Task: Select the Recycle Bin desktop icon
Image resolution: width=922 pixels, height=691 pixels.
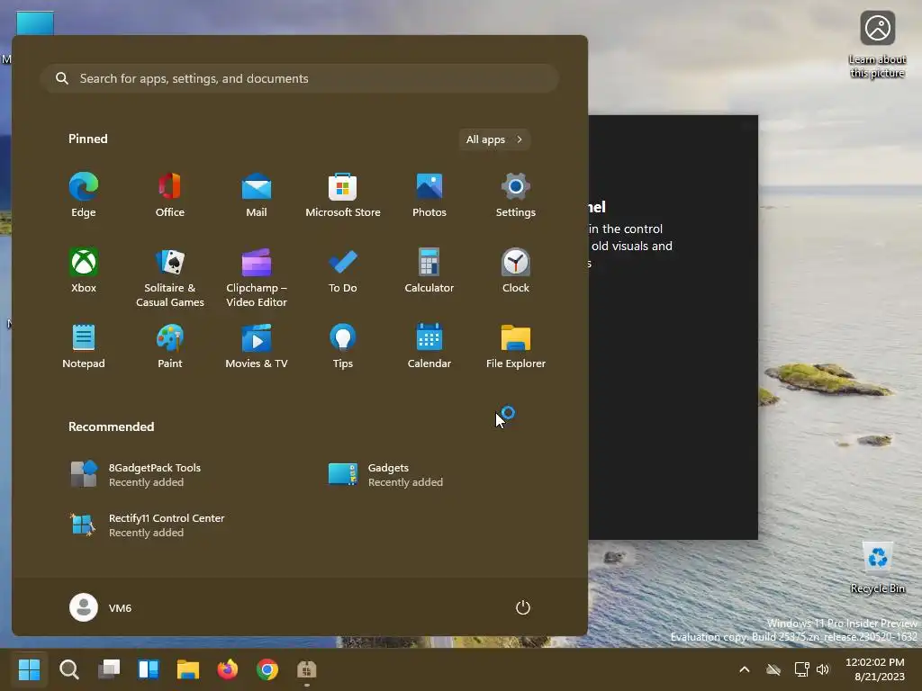Action: click(877, 568)
